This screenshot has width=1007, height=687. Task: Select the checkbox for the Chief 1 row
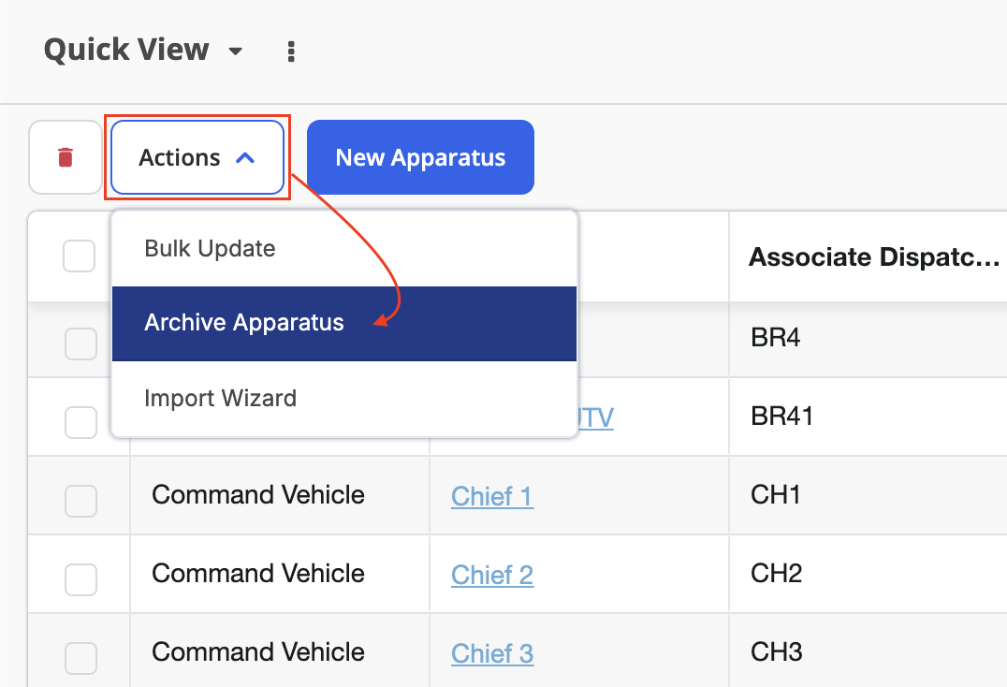click(x=80, y=501)
